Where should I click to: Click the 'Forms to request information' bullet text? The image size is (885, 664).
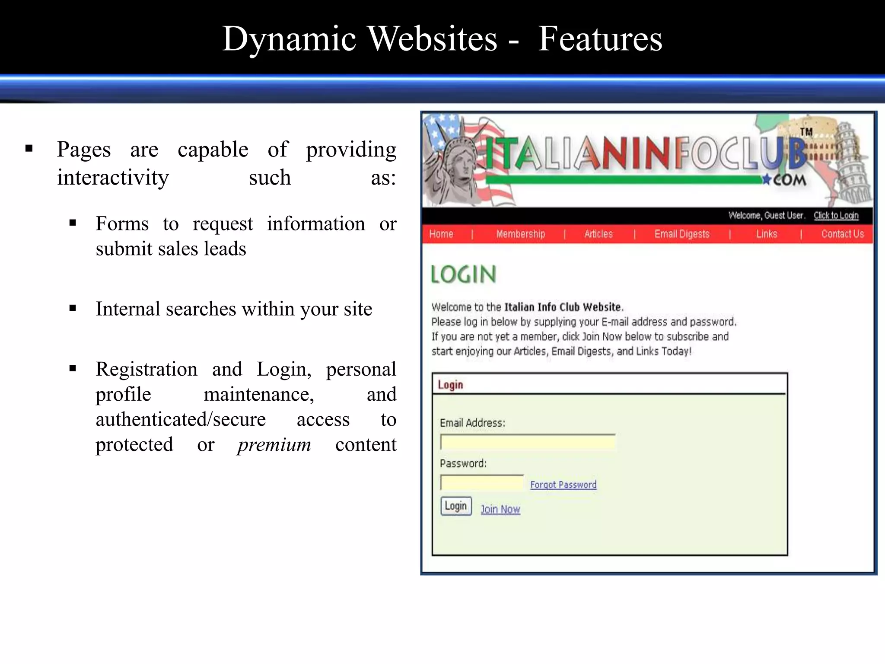click(x=246, y=236)
